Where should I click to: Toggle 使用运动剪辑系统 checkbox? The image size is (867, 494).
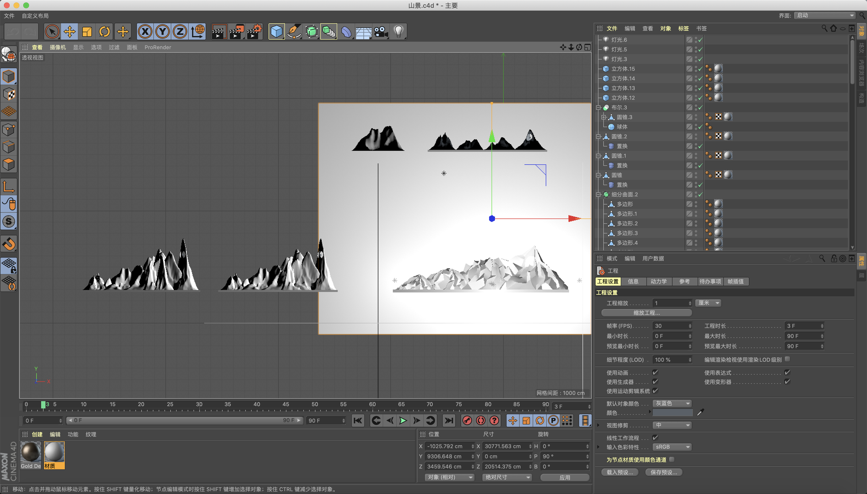point(655,391)
